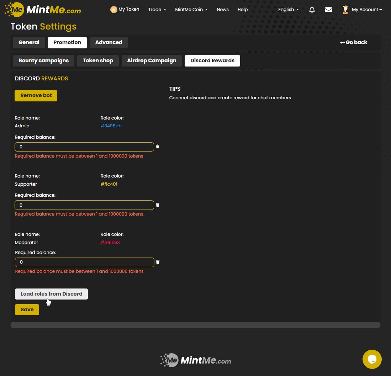Open the MintMe Coin dropdown
The height and width of the screenshot is (376, 391).
pyautogui.click(x=191, y=10)
